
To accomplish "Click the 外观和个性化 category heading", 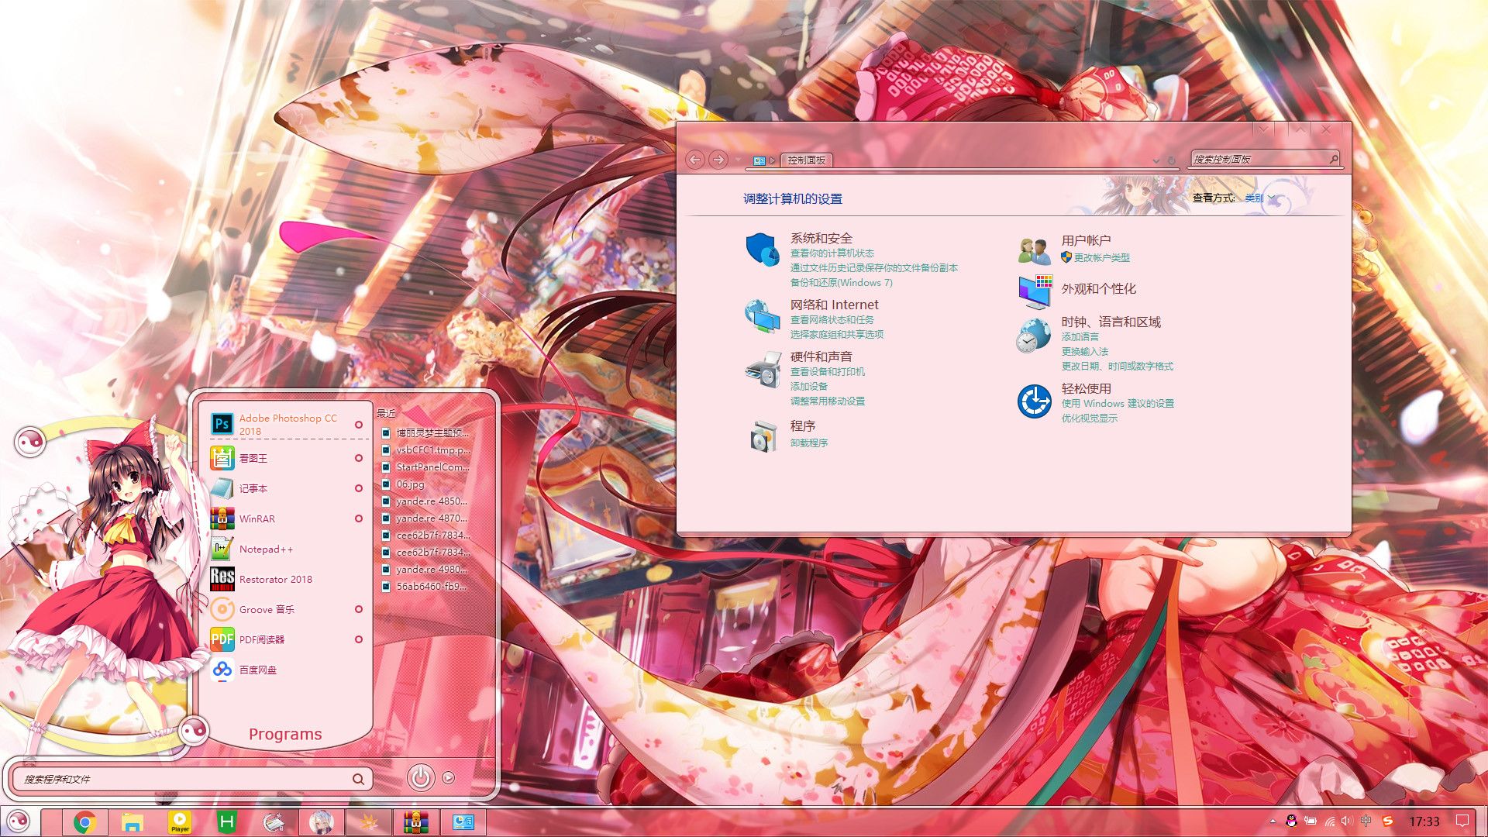I will click(x=1098, y=289).
